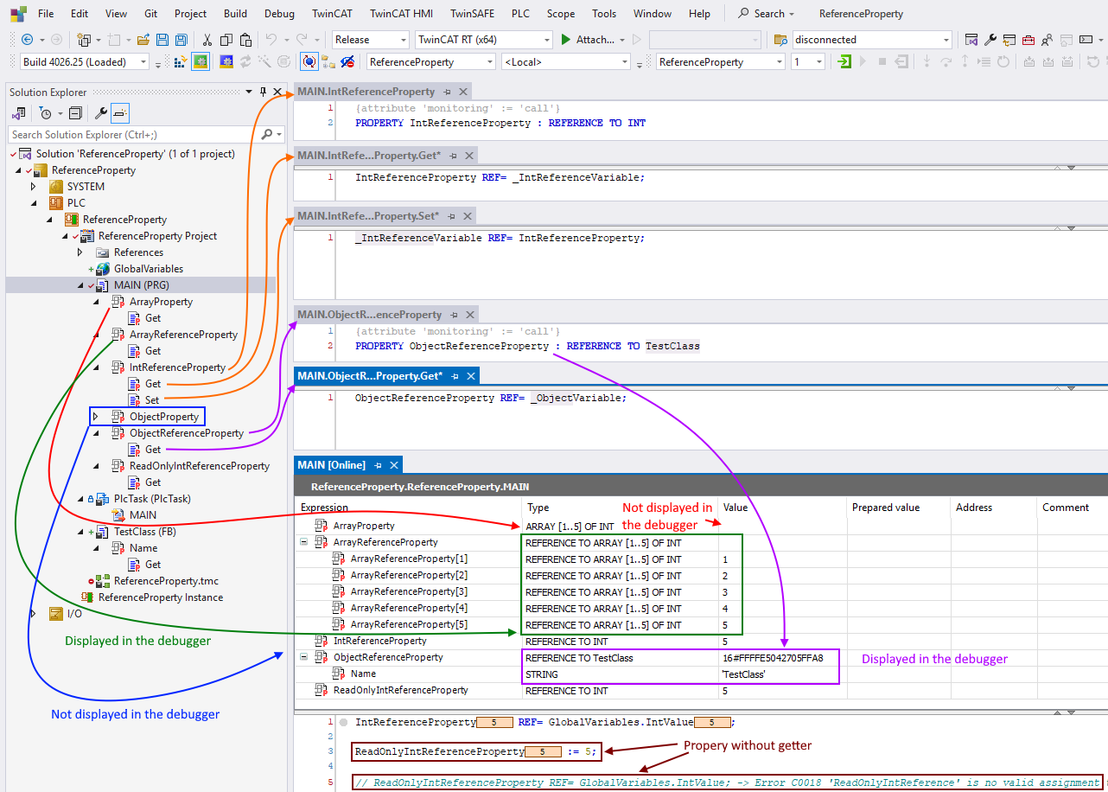Collapse the PLC tree node
Image resolution: width=1108 pixels, height=792 pixels.
pyautogui.click(x=34, y=203)
